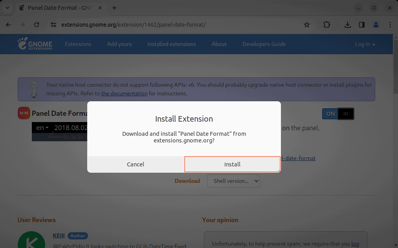This screenshot has height=248, width=398.
Task: Click the address bar URL
Action: (x=134, y=25)
